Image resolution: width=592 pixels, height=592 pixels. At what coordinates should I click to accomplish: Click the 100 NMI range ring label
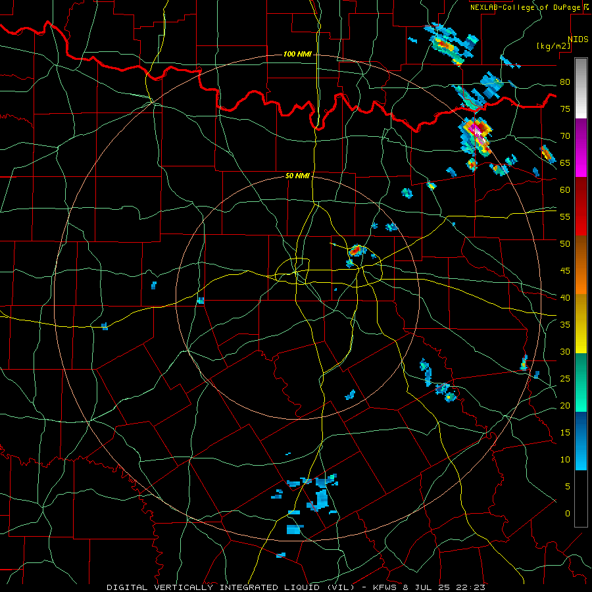(297, 55)
